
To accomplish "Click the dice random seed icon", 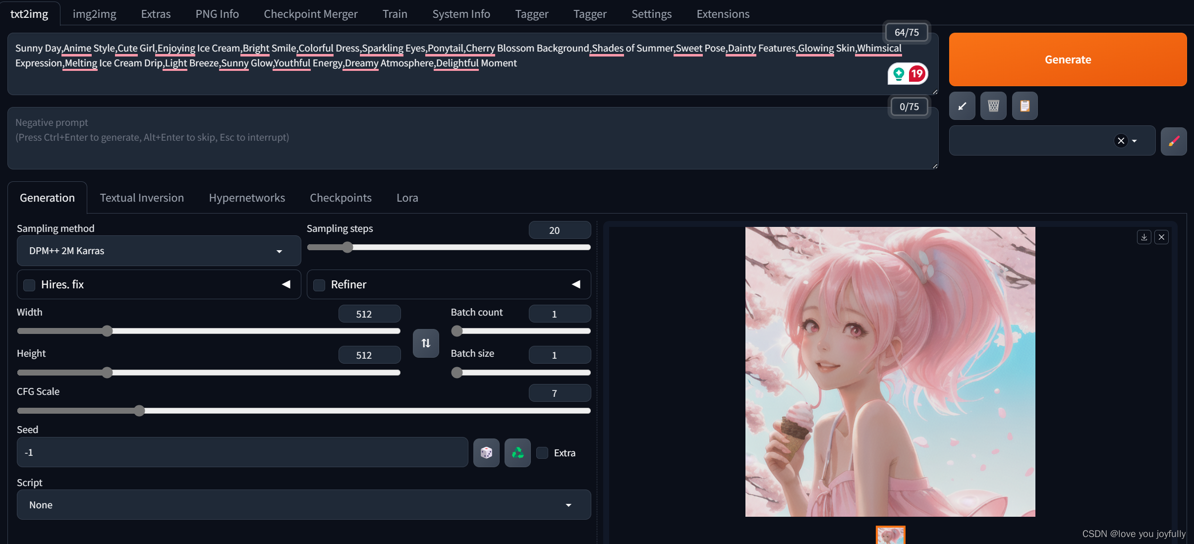I will (486, 453).
